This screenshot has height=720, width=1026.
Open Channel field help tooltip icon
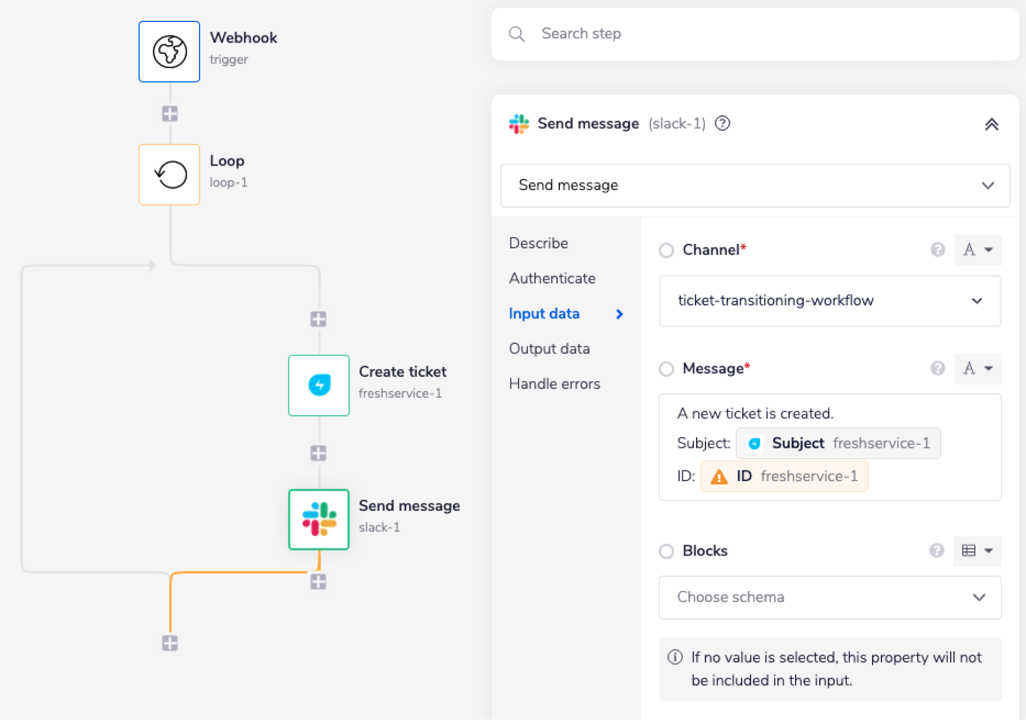click(938, 250)
